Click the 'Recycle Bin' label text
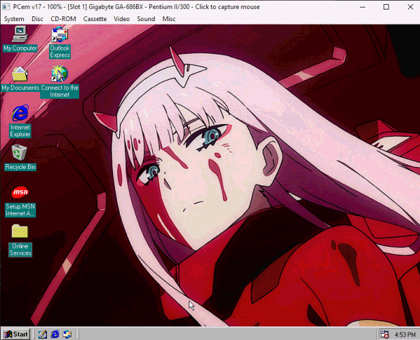Viewport: 420px width, 340px height. (x=20, y=167)
